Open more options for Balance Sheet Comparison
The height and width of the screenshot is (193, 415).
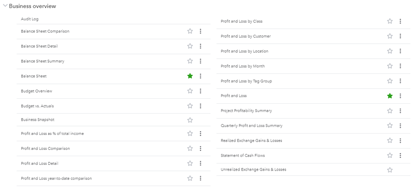(x=200, y=31)
